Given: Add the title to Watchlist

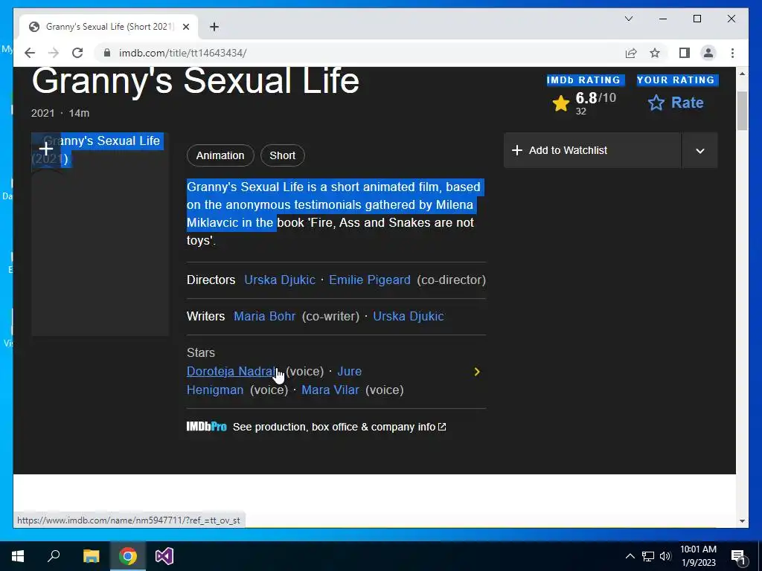Looking at the screenshot, I should coord(592,150).
